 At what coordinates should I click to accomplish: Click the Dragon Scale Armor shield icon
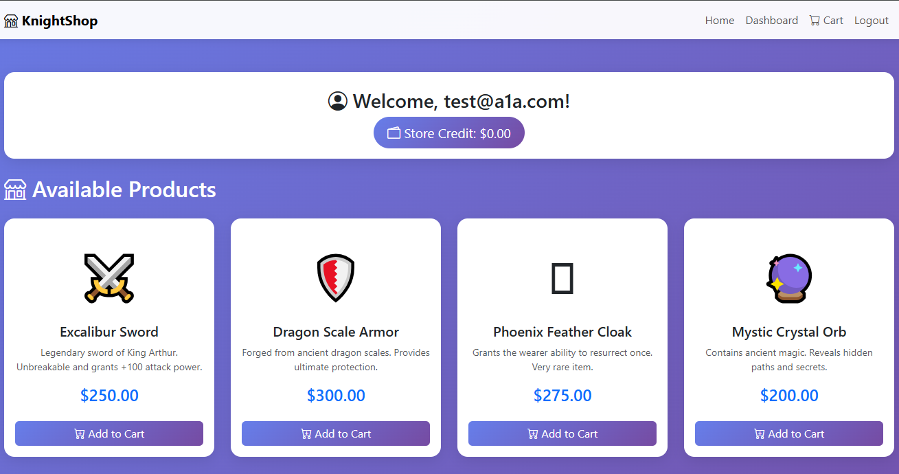[336, 278]
